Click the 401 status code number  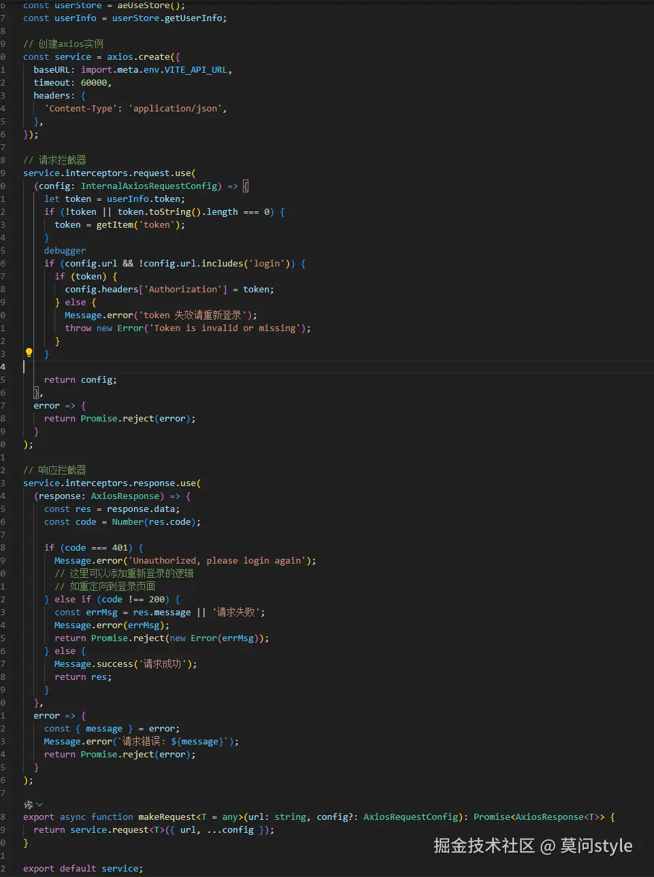[x=120, y=548]
